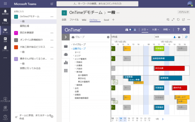Screen dimensions: 195x122
Task: Open the Teams app launcher grid
Action: click(5, 4)
